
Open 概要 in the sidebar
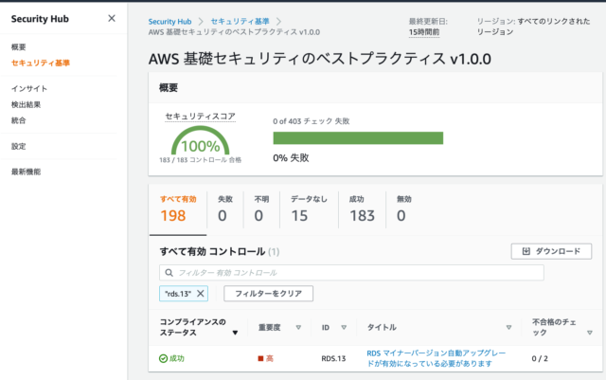coord(19,46)
